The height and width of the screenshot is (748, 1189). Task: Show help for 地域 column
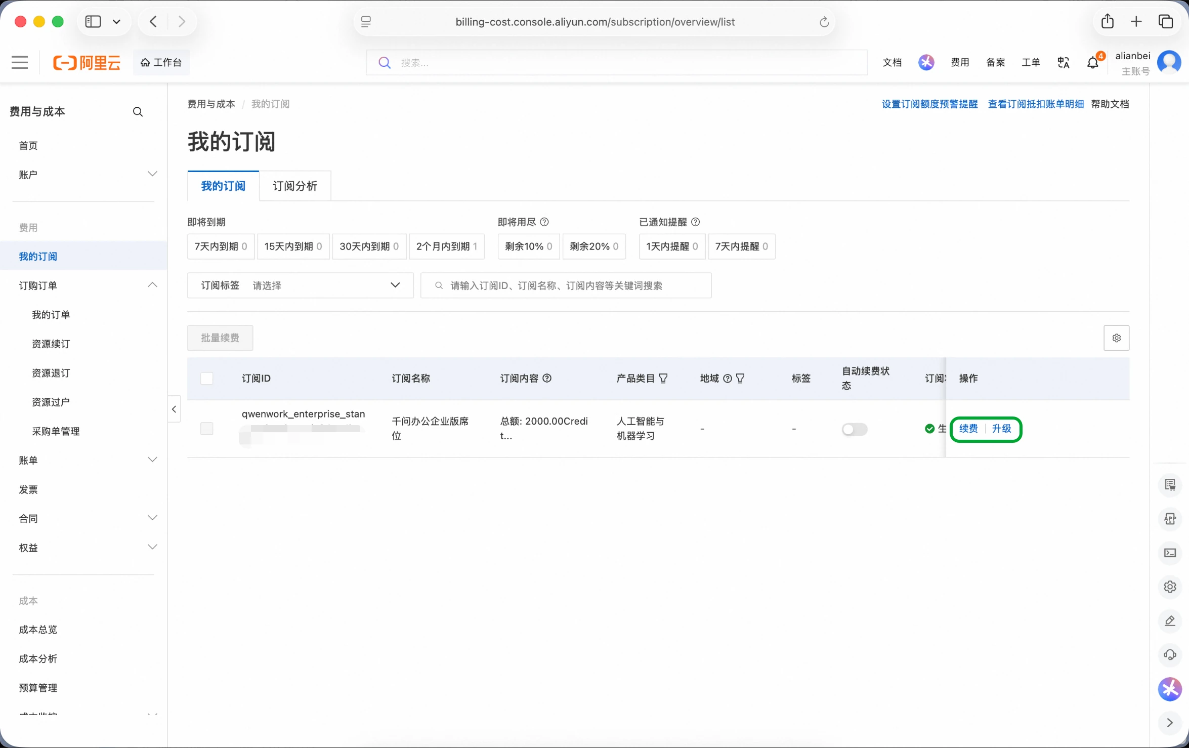pyautogui.click(x=728, y=378)
